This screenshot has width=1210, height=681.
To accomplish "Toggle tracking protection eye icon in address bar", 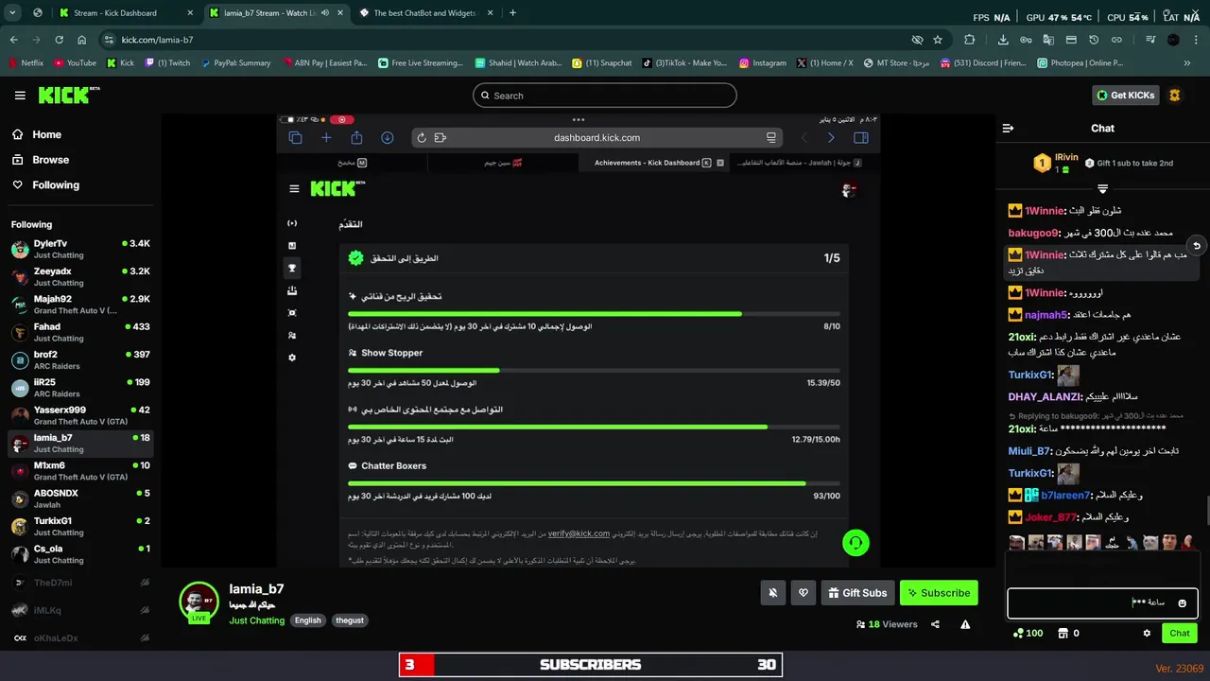I will tap(917, 40).
